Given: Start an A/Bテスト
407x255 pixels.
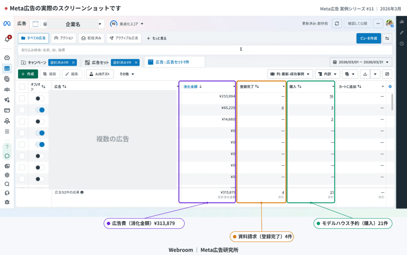Looking at the screenshot, I should [100, 74].
